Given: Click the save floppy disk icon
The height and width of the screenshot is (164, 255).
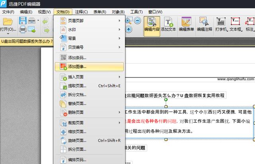Looking at the screenshot, I should pyautogui.click(x=23, y=21).
